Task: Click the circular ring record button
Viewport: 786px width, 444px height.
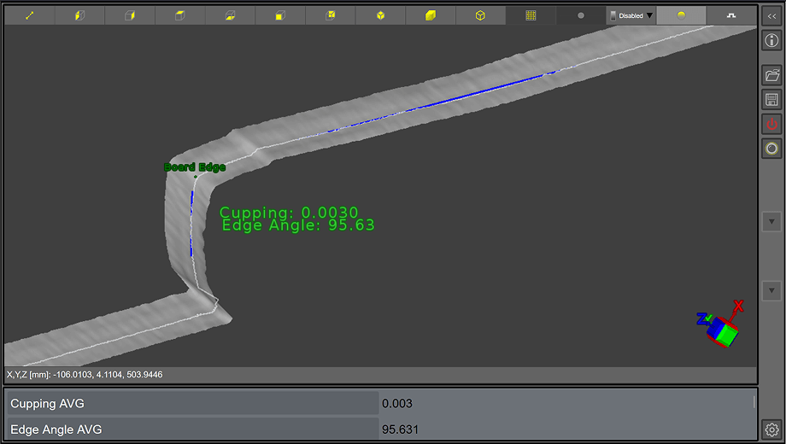Action: tap(771, 149)
